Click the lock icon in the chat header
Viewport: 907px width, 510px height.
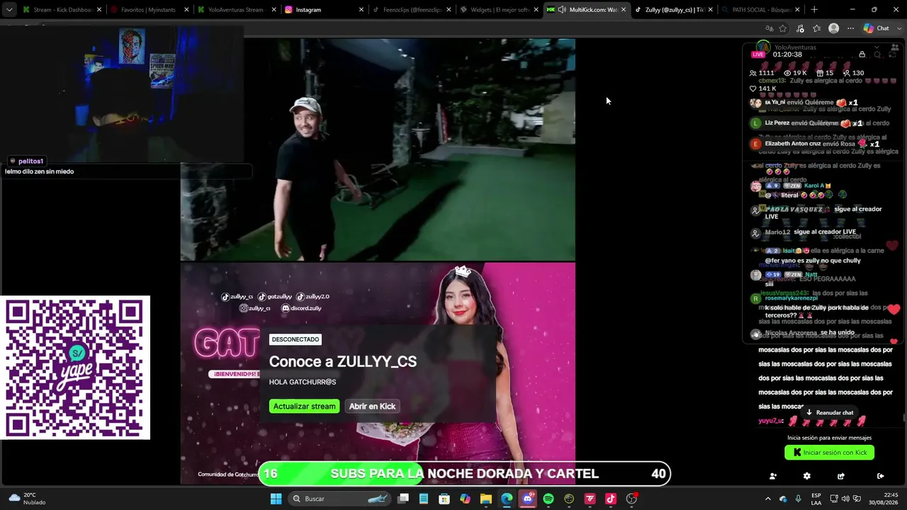[x=862, y=55]
